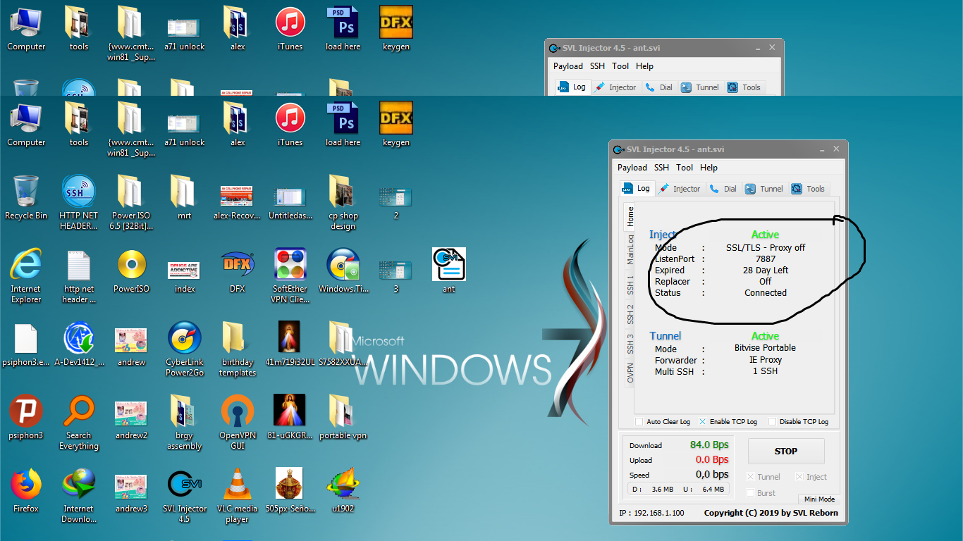Switch to Tunnel tab in front SVL window
Screen dimensions: 963x541
point(764,189)
